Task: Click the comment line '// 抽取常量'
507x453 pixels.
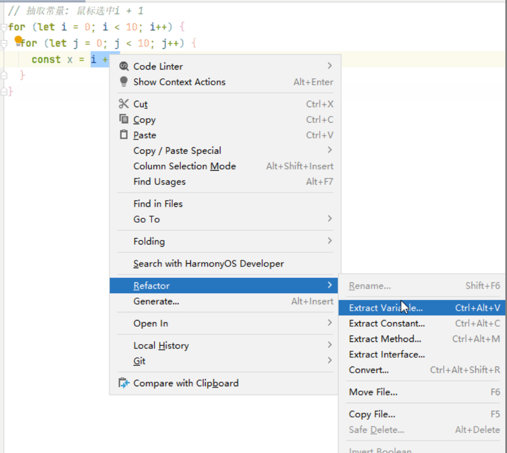Action: pyautogui.click(x=75, y=11)
